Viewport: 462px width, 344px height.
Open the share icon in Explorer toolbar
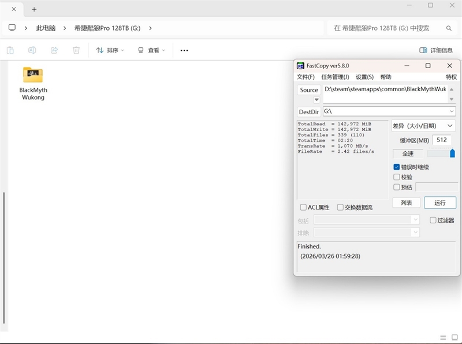[53, 51]
